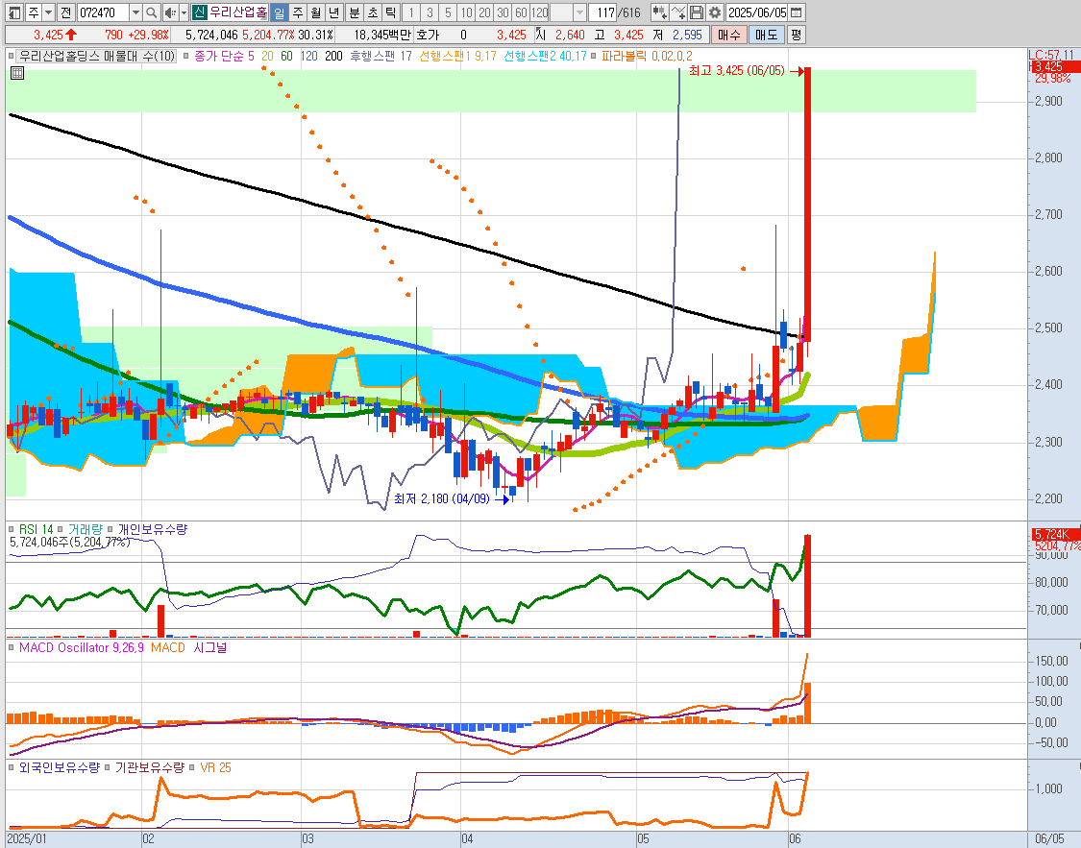Click the VR 25 indicator label

coord(216,767)
